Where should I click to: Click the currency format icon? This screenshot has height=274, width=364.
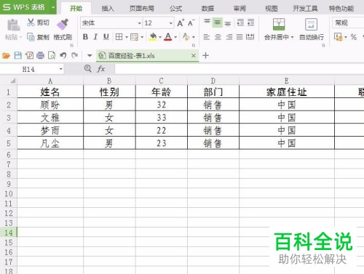[339, 37]
